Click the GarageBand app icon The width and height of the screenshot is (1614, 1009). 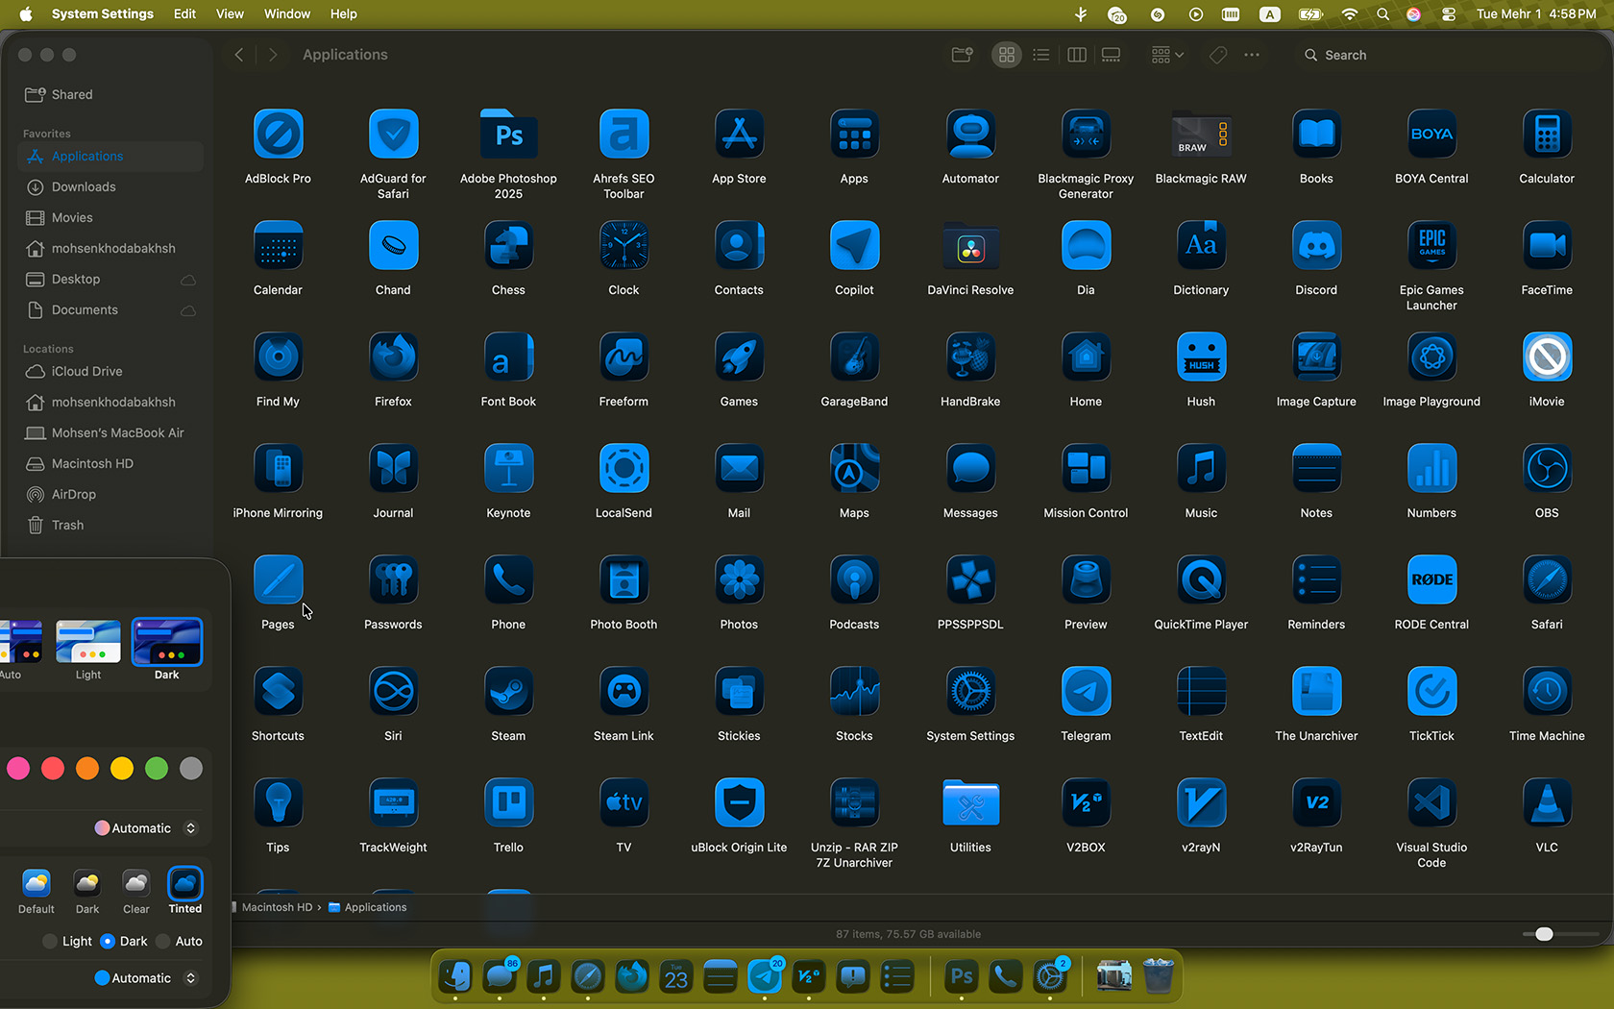[854, 357]
